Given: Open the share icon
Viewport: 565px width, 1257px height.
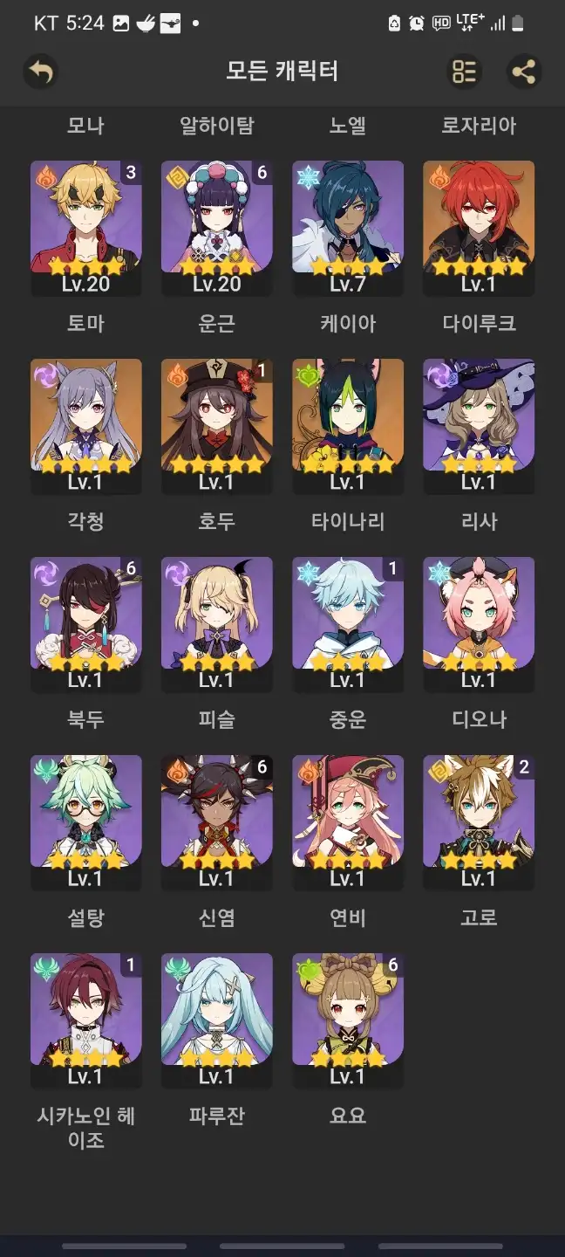Looking at the screenshot, I should (x=523, y=72).
